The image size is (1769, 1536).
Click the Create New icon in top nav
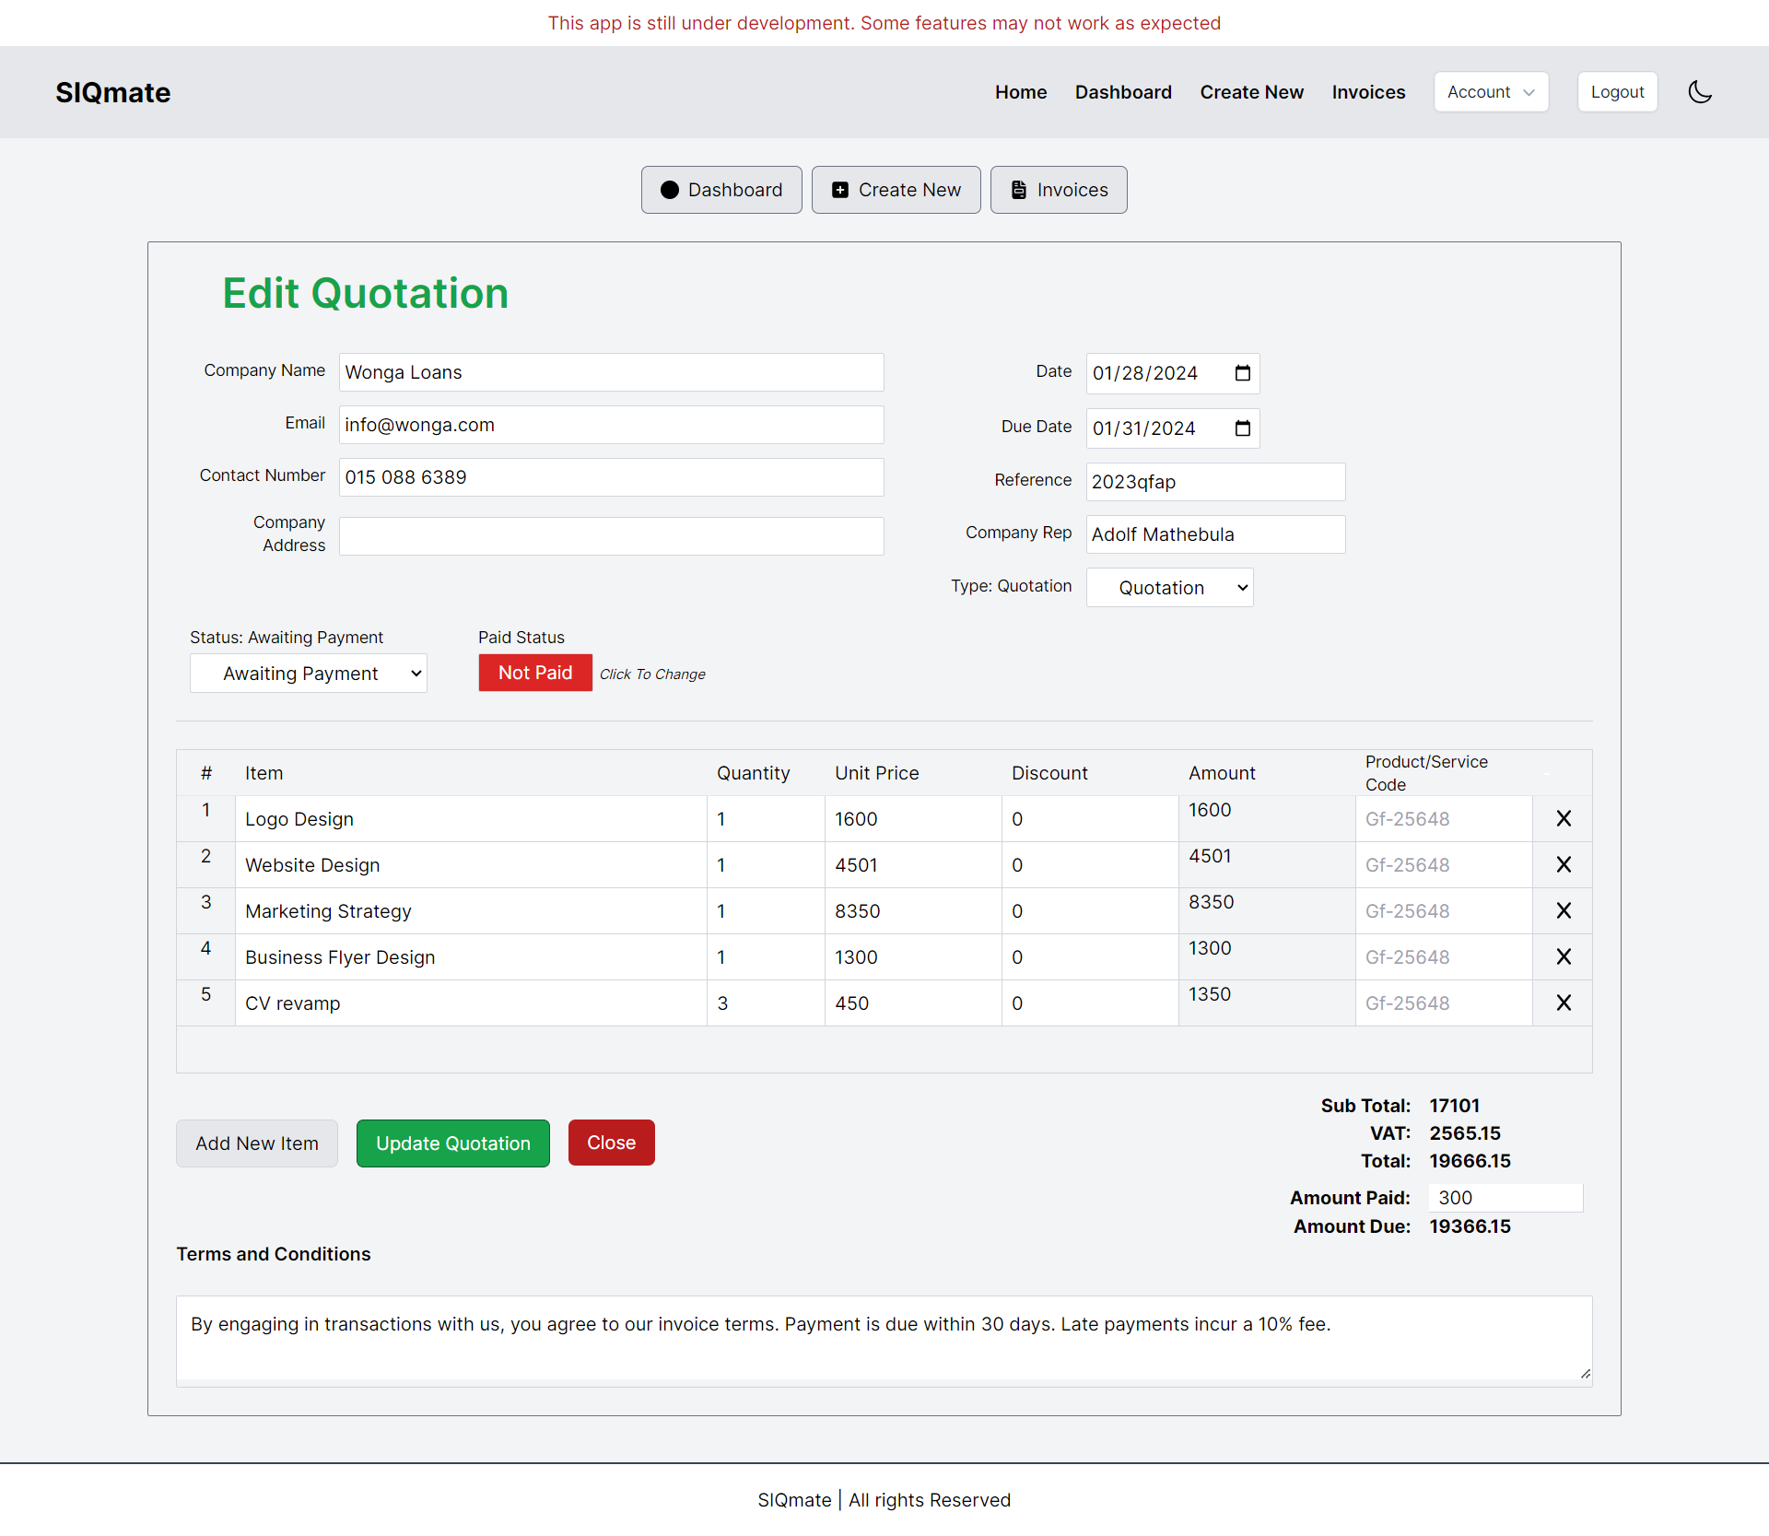coord(1251,92)
